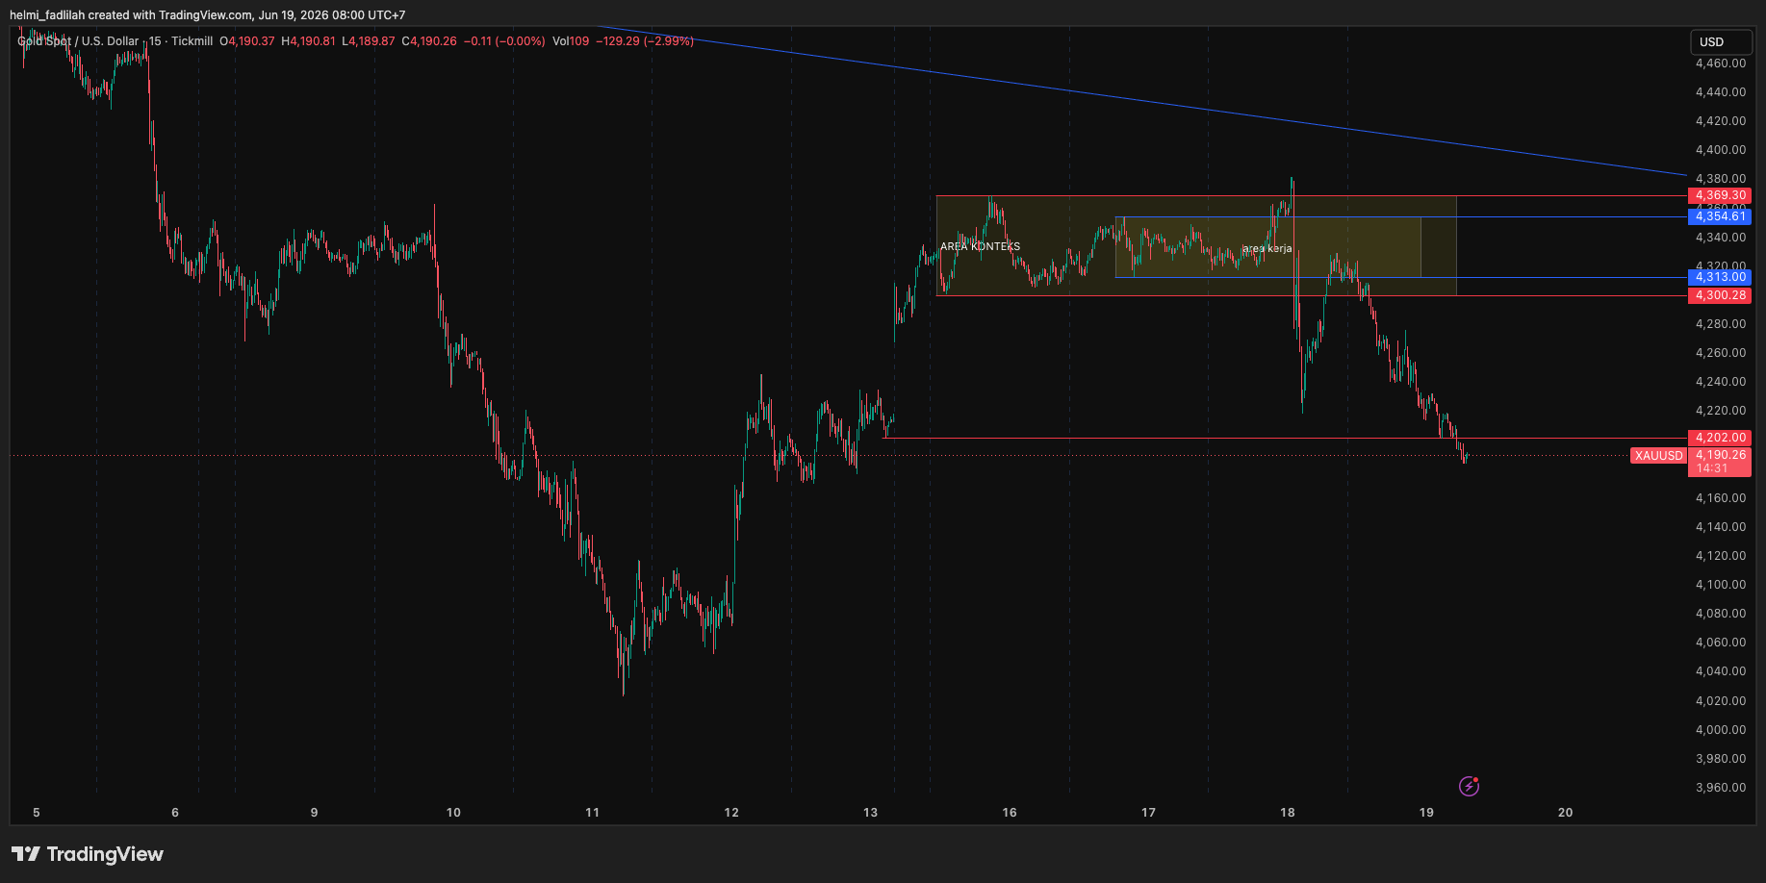Viewport: 1766px width, 883px height.
Task: Click date 20 on the time axis
Action: click(1566, 813)
